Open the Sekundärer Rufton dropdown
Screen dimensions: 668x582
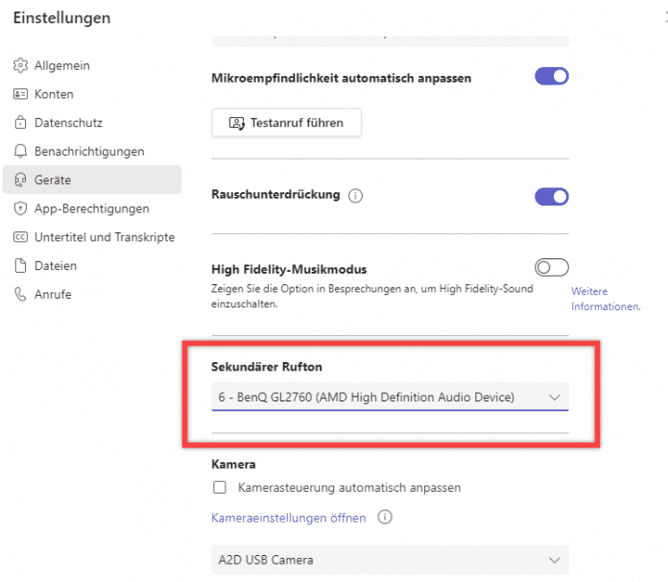[389, 397]
